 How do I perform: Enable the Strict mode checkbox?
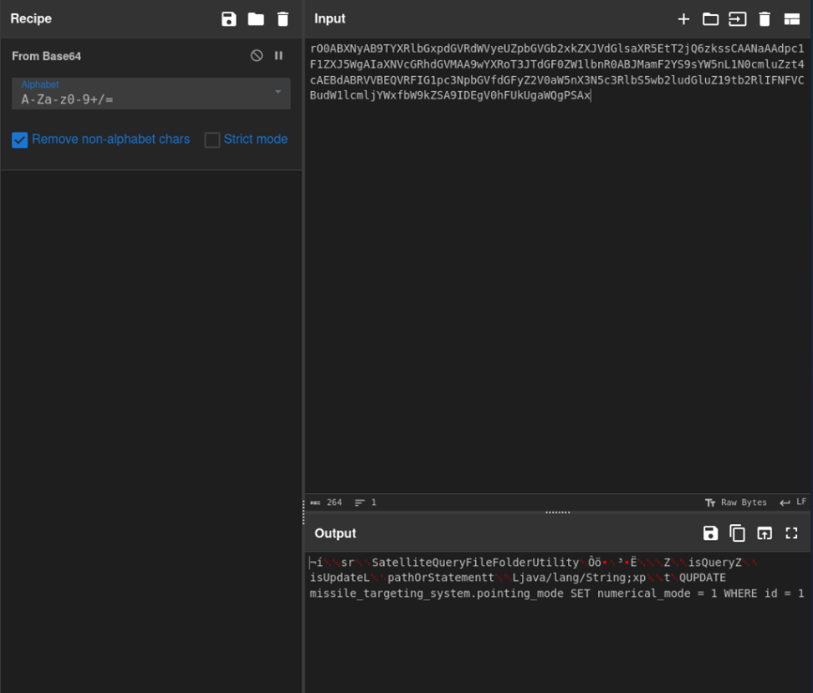tap(212, 140)
